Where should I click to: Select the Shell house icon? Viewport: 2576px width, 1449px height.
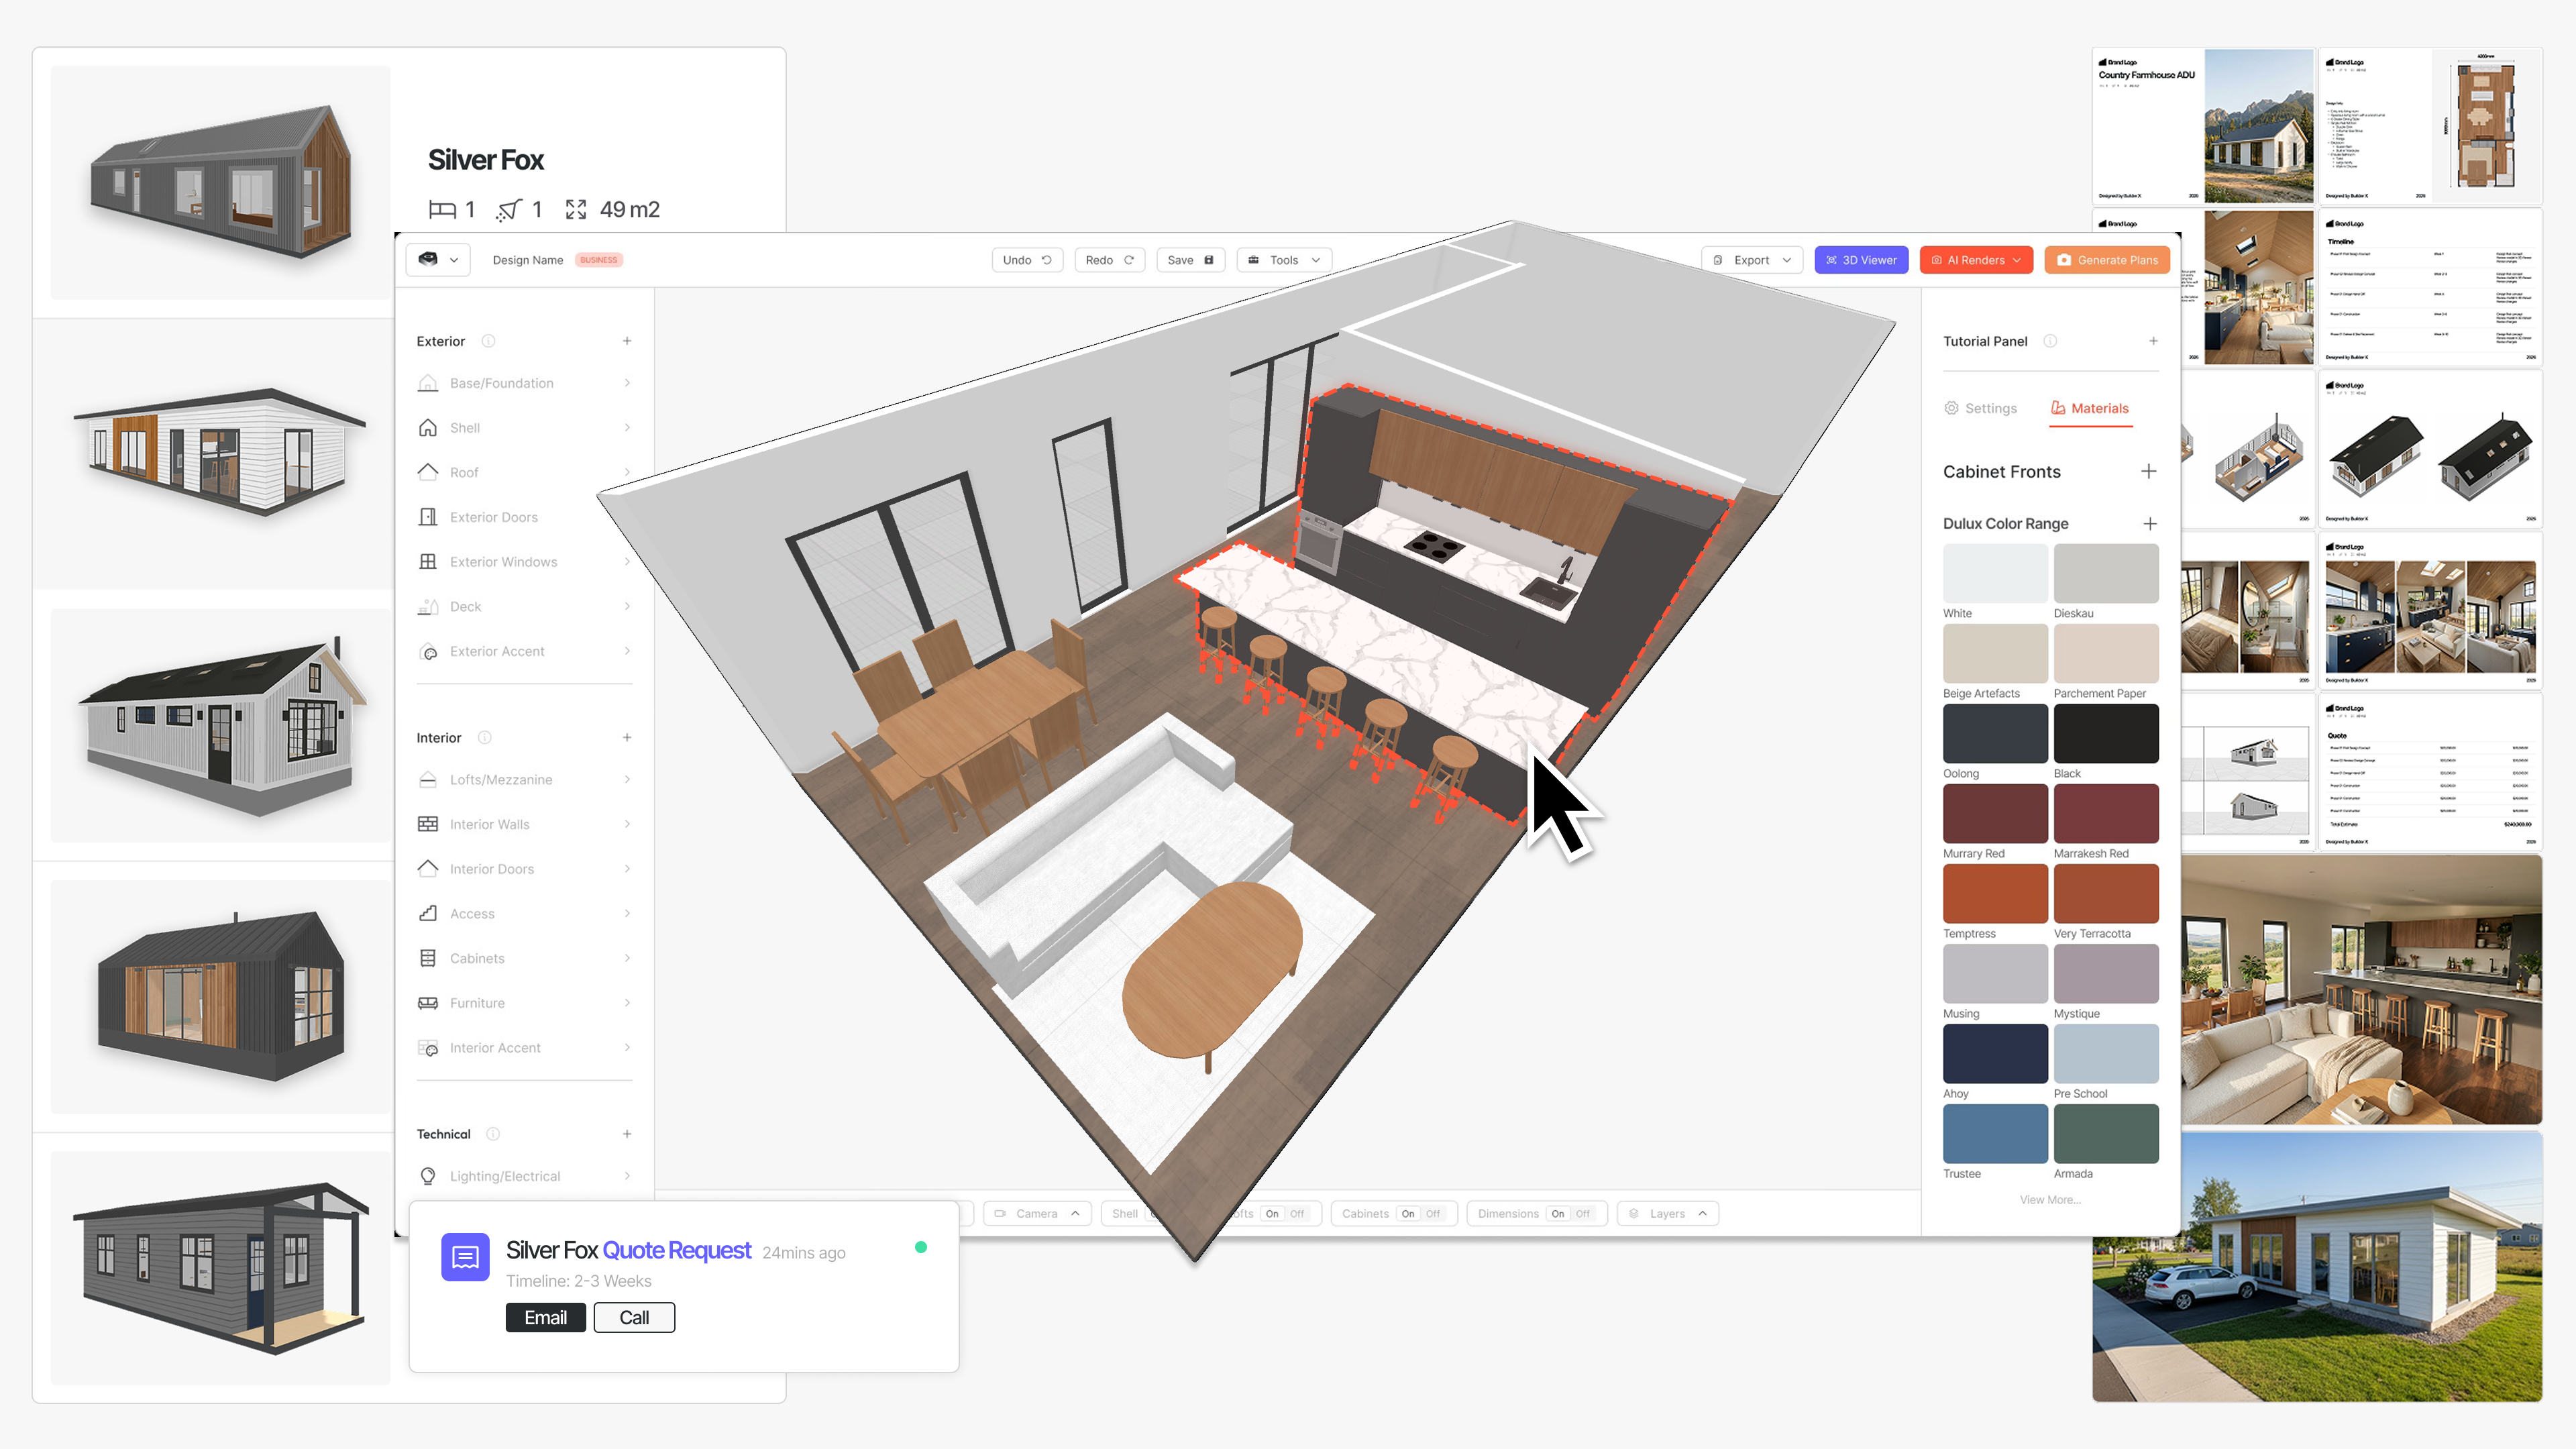pyautogui.click(x=428, y=428)
